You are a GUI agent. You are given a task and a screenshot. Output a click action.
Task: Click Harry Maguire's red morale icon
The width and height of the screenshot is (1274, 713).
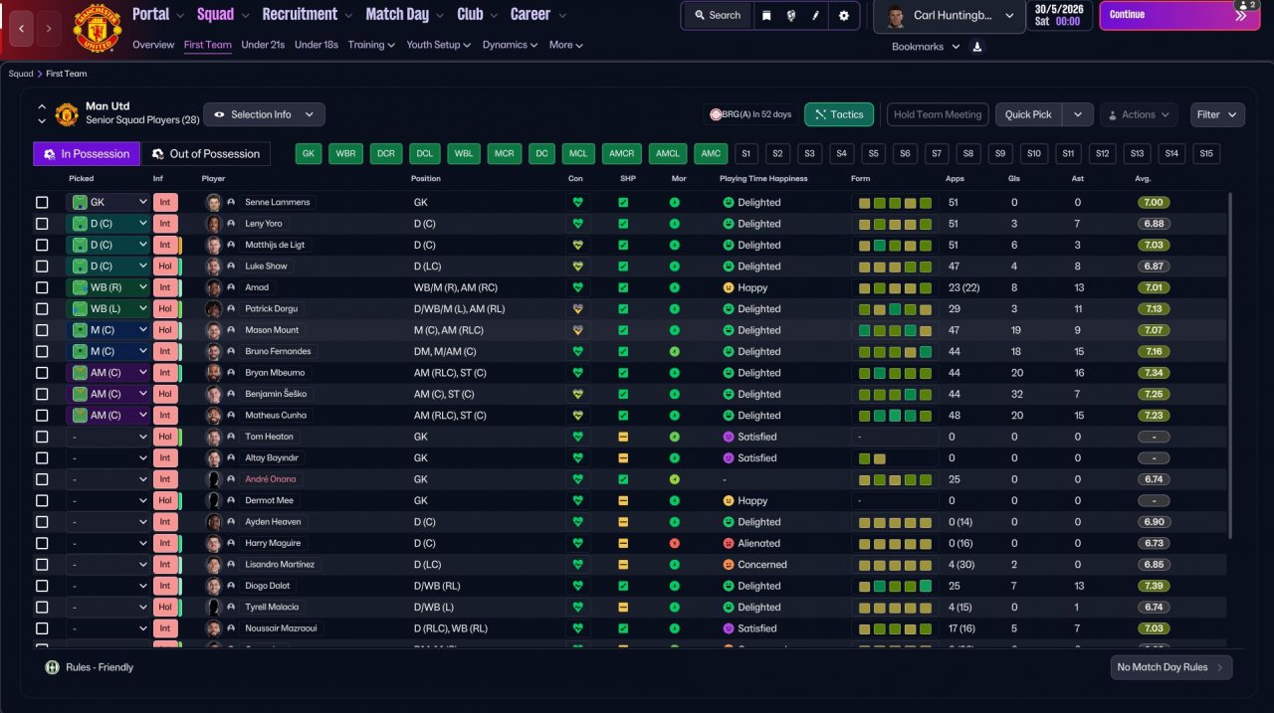coord(675,543)
